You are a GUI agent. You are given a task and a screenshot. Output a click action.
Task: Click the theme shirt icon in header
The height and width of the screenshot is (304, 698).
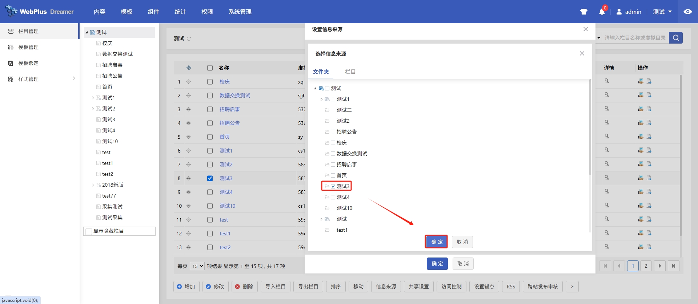tap(584, 12)
